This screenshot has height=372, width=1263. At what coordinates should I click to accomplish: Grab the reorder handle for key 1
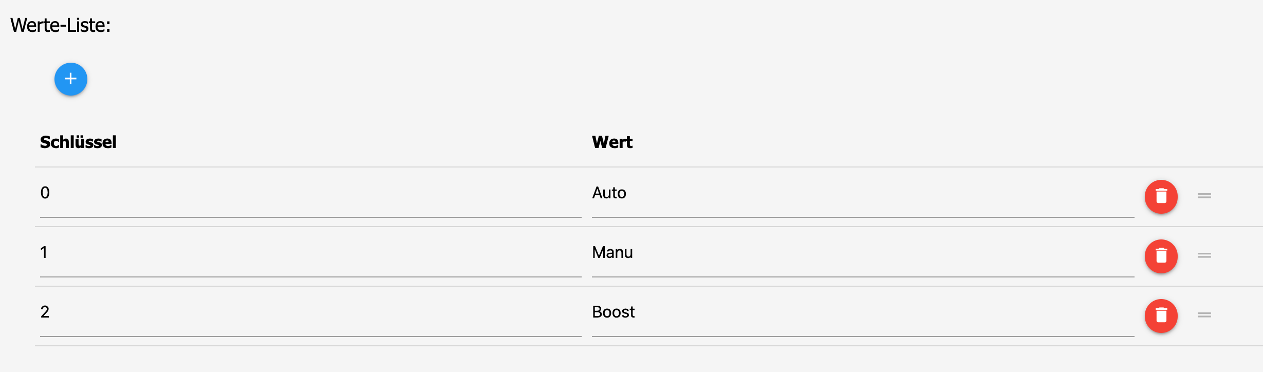(1204, 255)
